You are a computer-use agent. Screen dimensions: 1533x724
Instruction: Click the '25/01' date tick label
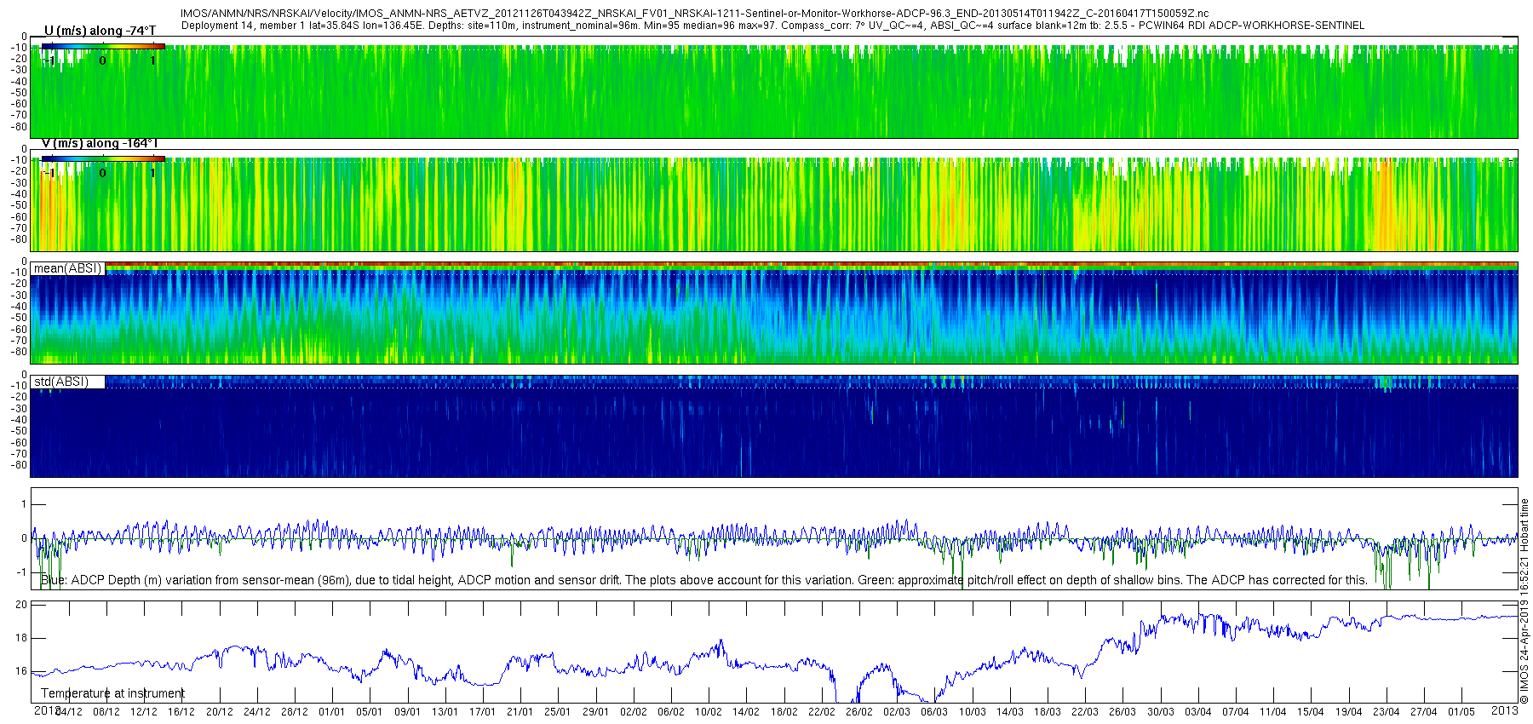[x=557, y=712]
